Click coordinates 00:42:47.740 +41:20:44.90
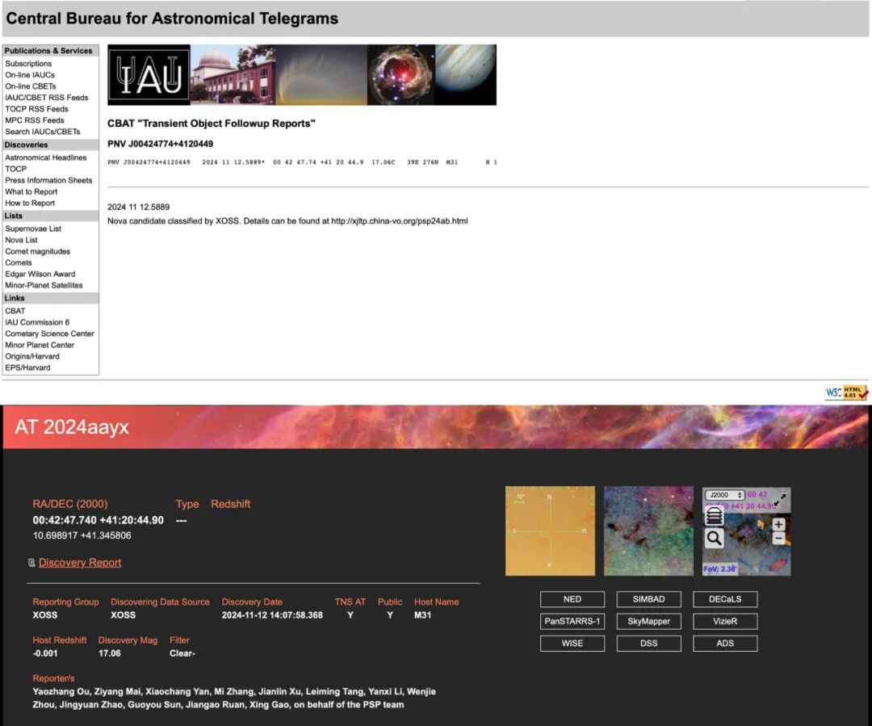 click(x=98, y=520)
